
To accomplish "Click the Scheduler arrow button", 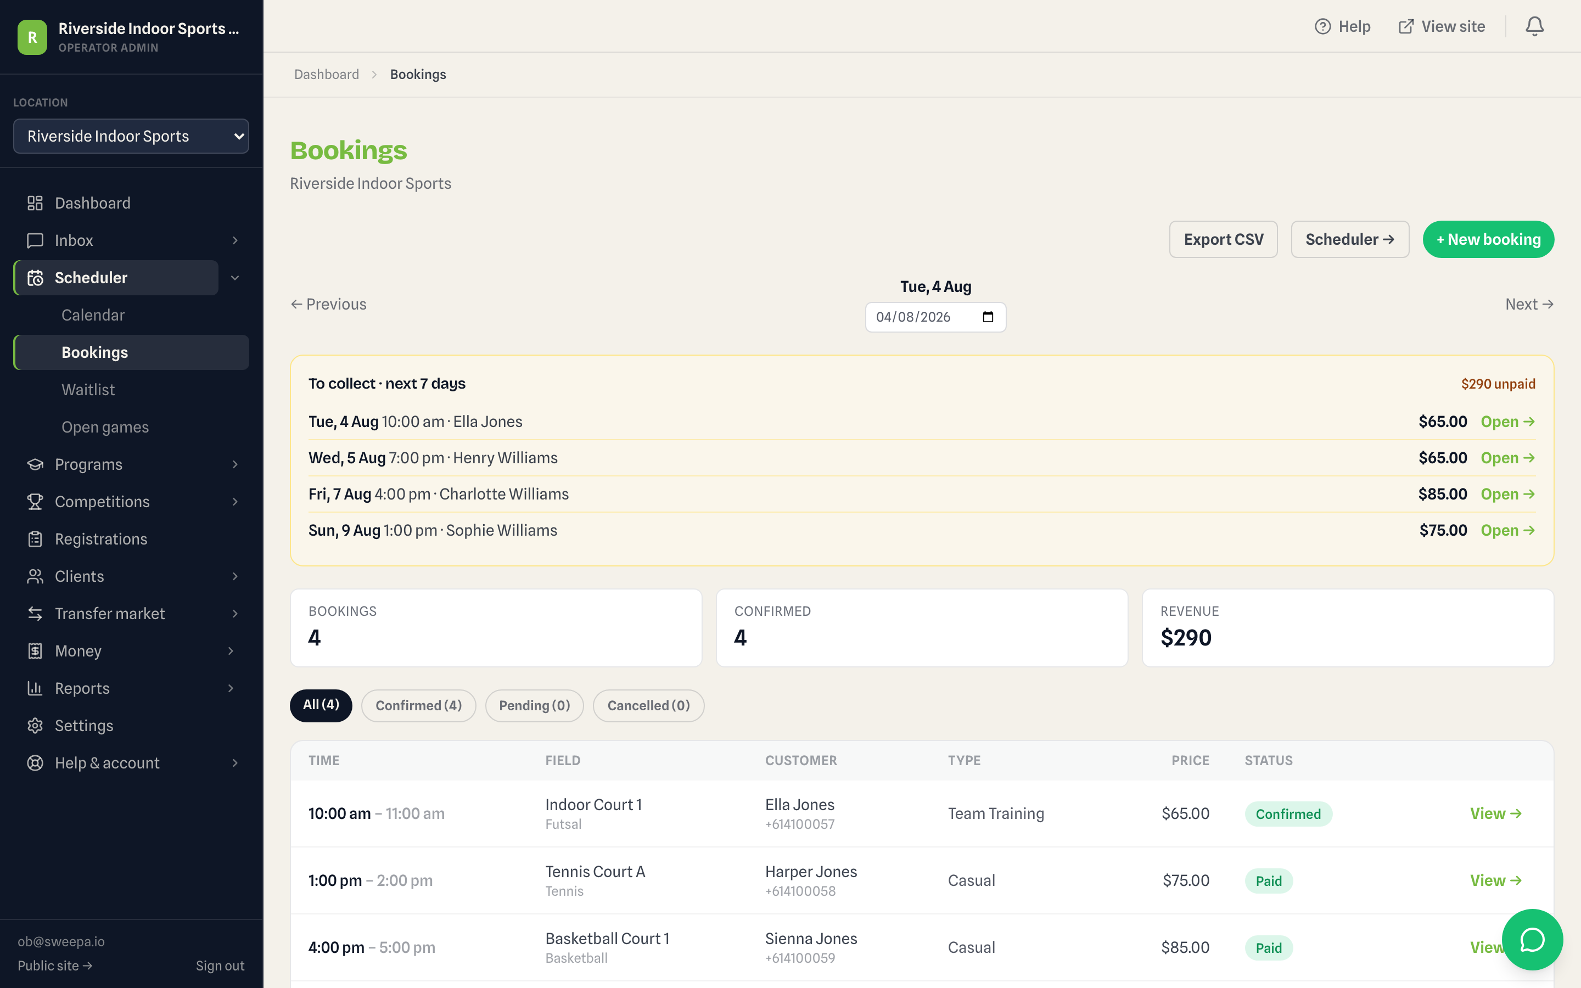I will click(1350, 239).
